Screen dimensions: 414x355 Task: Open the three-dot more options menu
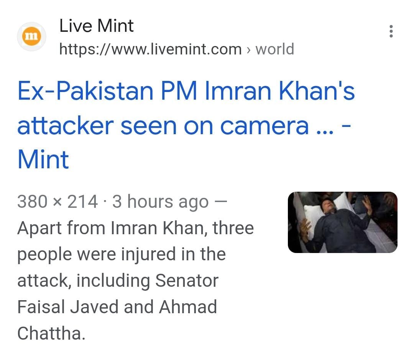[x=391, y=31]
